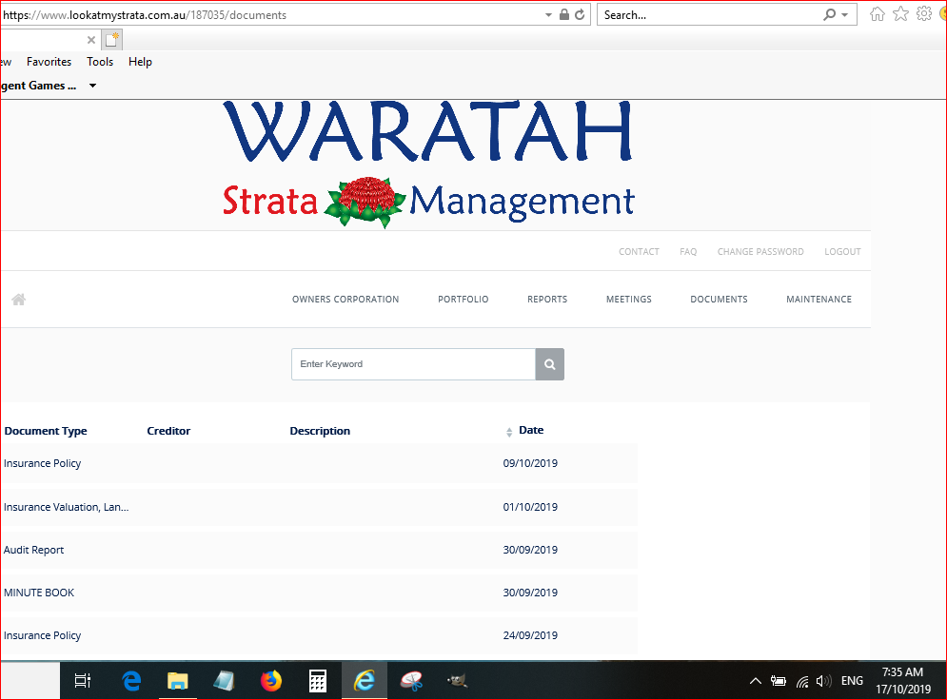Click the browser URL address field
Screen dimensions: 947x700
(272, 14)
